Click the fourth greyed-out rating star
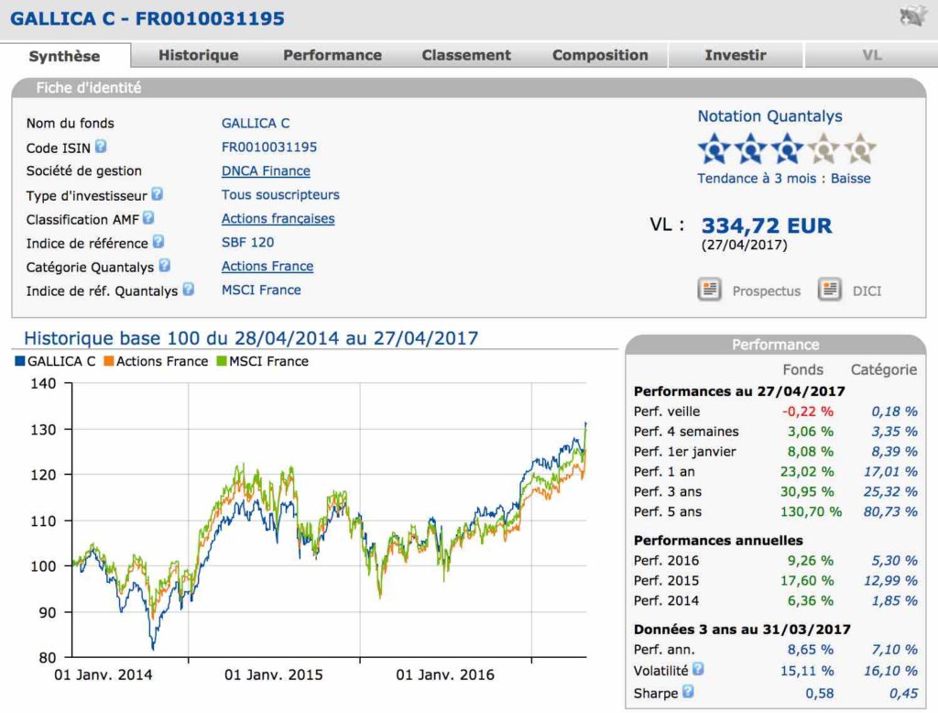Screen dimensions: 938x713 [823, 148]
